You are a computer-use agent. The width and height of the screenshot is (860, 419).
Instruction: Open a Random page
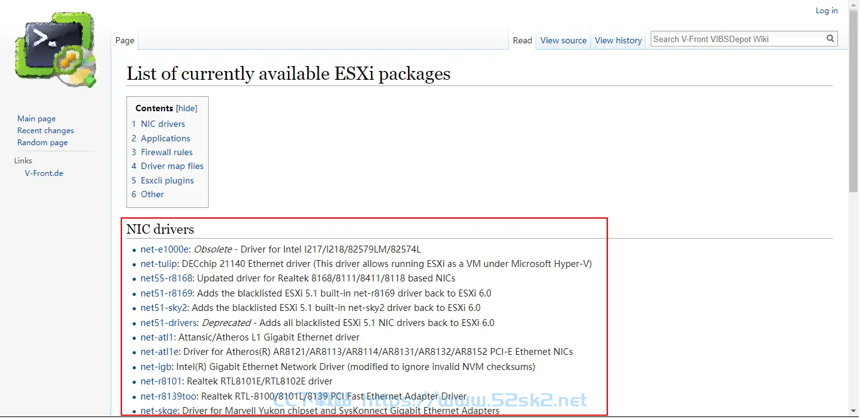(x=42, y=143)
